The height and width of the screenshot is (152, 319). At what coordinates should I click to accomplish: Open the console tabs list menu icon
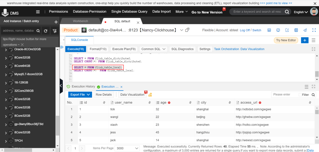pyautogui.click(x=313, y=40)
